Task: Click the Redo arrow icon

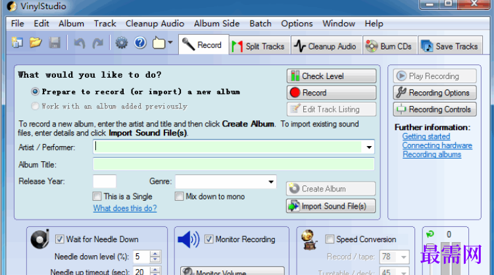Action: tap(98, 43)
